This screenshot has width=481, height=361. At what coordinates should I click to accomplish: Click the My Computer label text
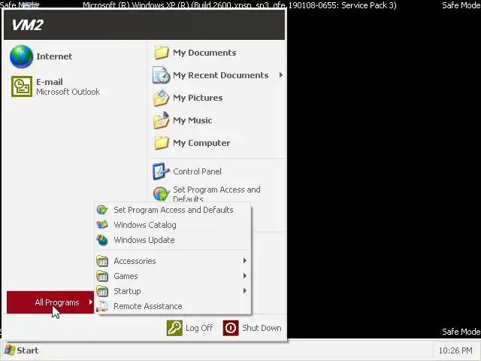201,143
